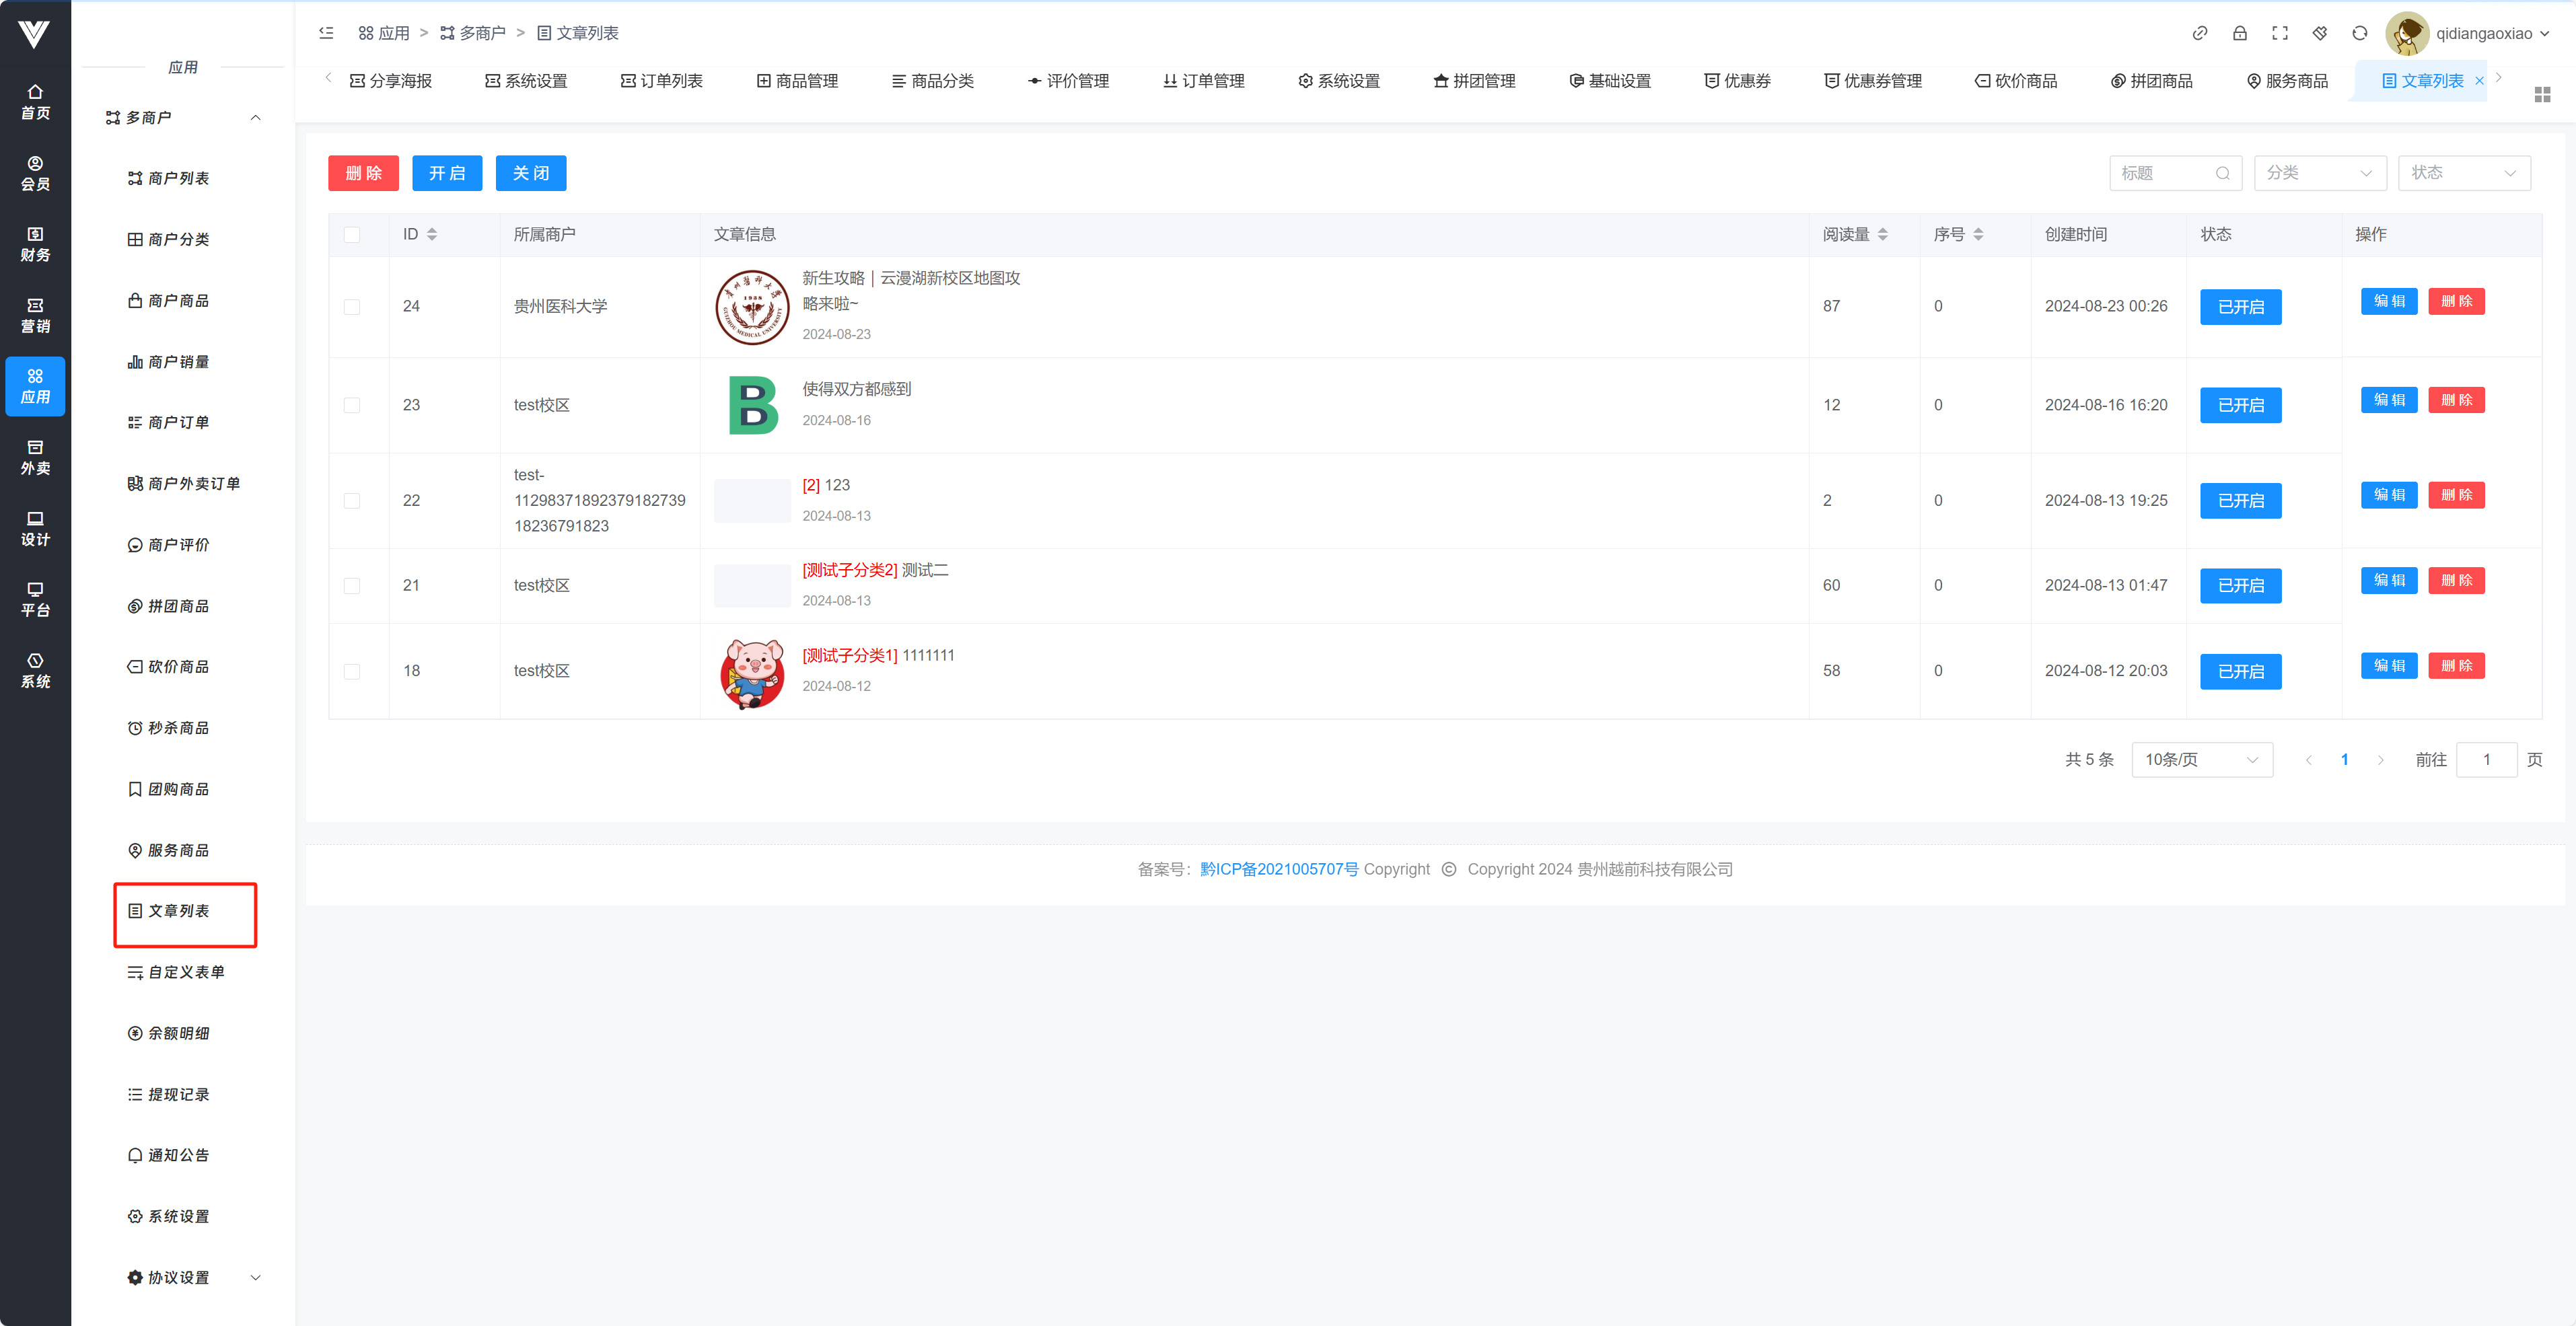The height and width of the screenshot is (1326, 2576).
Task: Click the tab grid icon at right
Action: [2542, 94]
